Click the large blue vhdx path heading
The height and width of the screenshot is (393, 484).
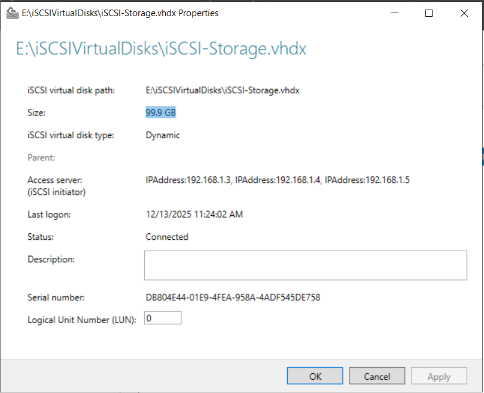pos(161,48)
